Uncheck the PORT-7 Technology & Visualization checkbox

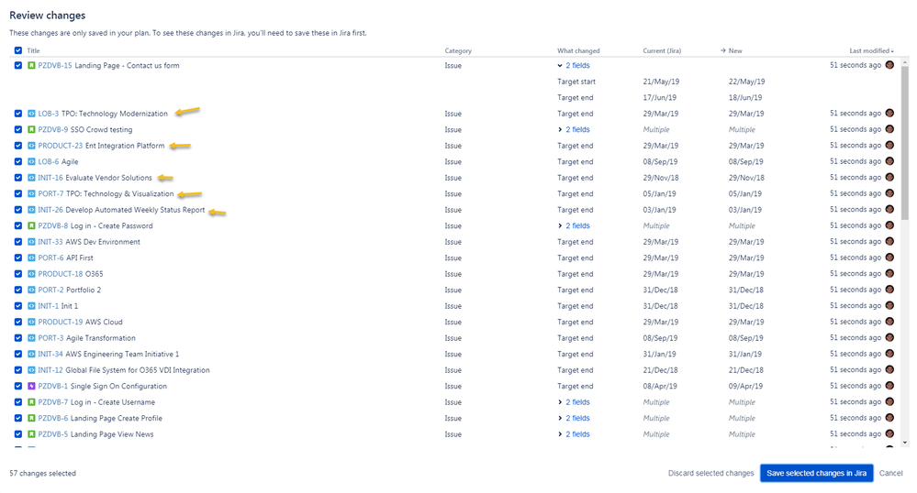(18, 193)
